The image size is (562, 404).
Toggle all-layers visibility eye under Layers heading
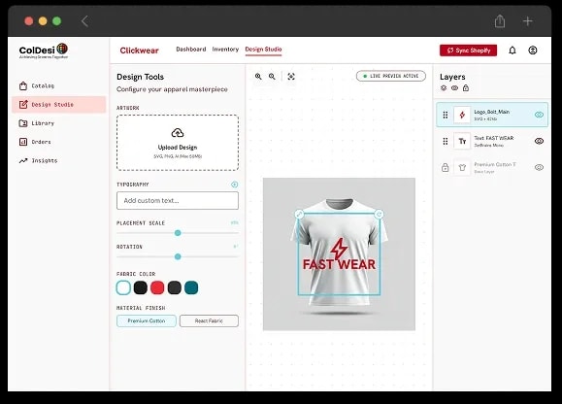tap(454, 87)
